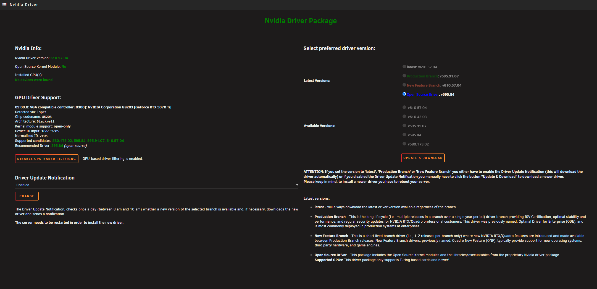The width and height of the screenshot is (597, 289).
Task: Click the Open Source Kernel Module 'No' value
Action: pyautogui.click(x=64, y=67)
